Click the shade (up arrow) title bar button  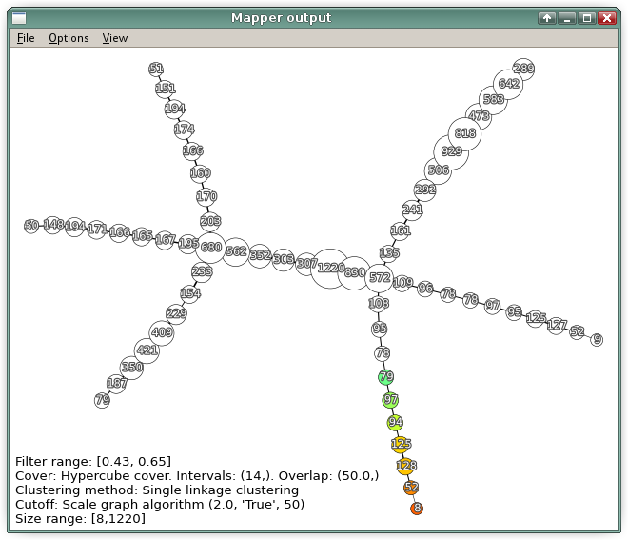click(547, 18)
